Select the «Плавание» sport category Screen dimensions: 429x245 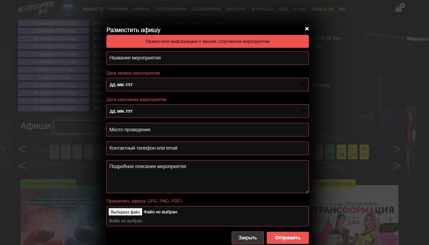tap(92, 167)
